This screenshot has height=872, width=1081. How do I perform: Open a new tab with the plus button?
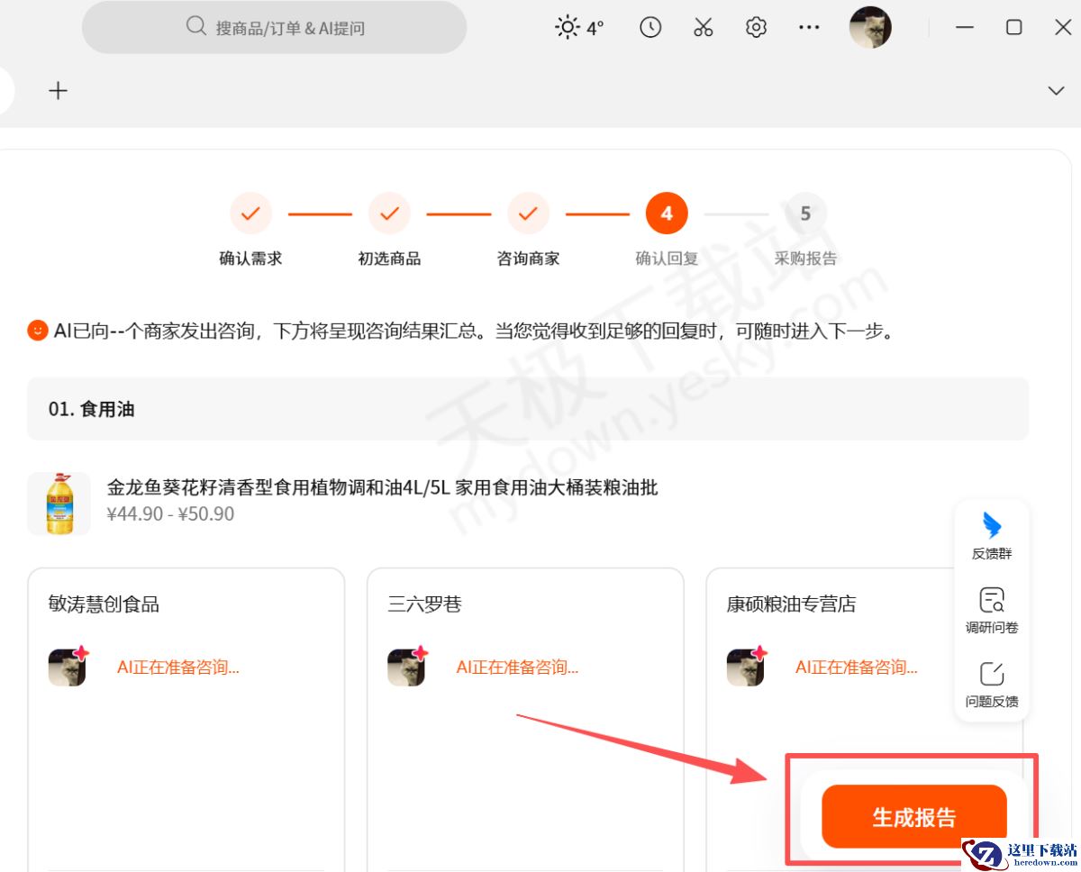coord(58,90)
